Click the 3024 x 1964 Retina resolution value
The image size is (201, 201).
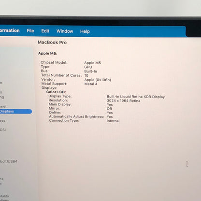click(x=124, y=100)
